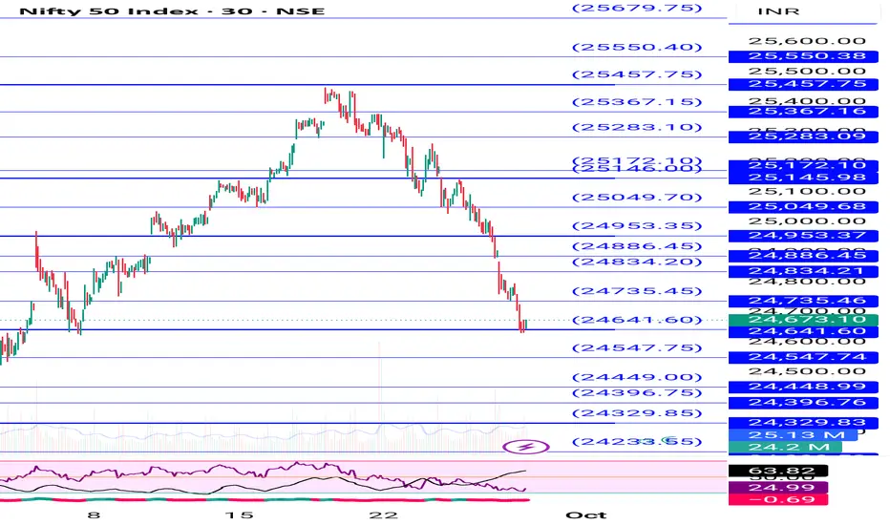Viewport: 890px width, 525px height.
Task: Click the line label (24834.20)
Action: click(x=637, y=262)
